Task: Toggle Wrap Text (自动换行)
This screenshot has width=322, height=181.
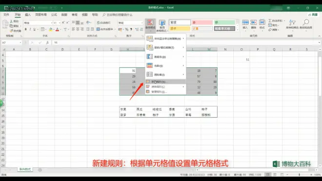Action: (x=104, y=22)
